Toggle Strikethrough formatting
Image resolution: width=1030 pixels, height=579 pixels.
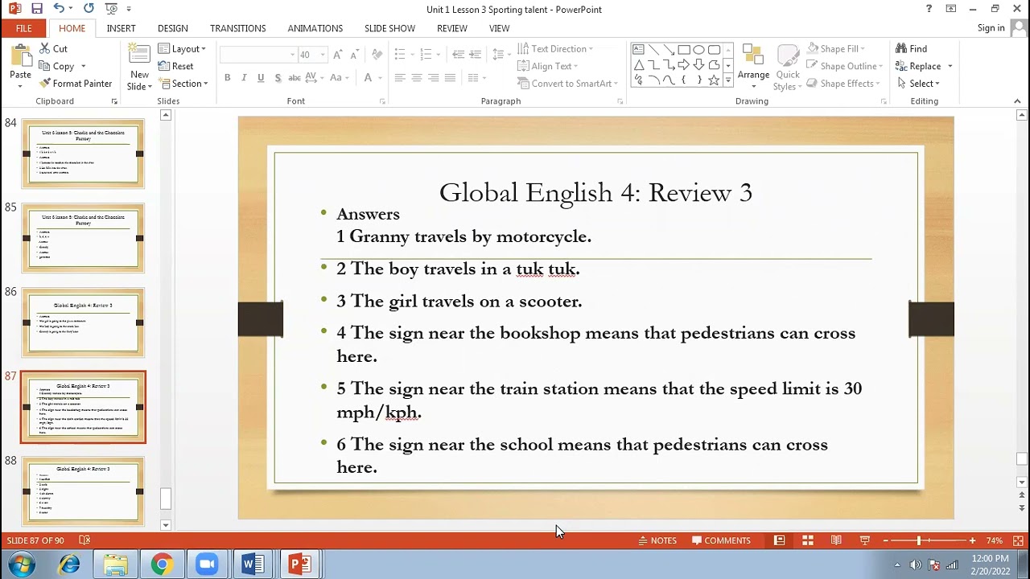tap(295, 78)
